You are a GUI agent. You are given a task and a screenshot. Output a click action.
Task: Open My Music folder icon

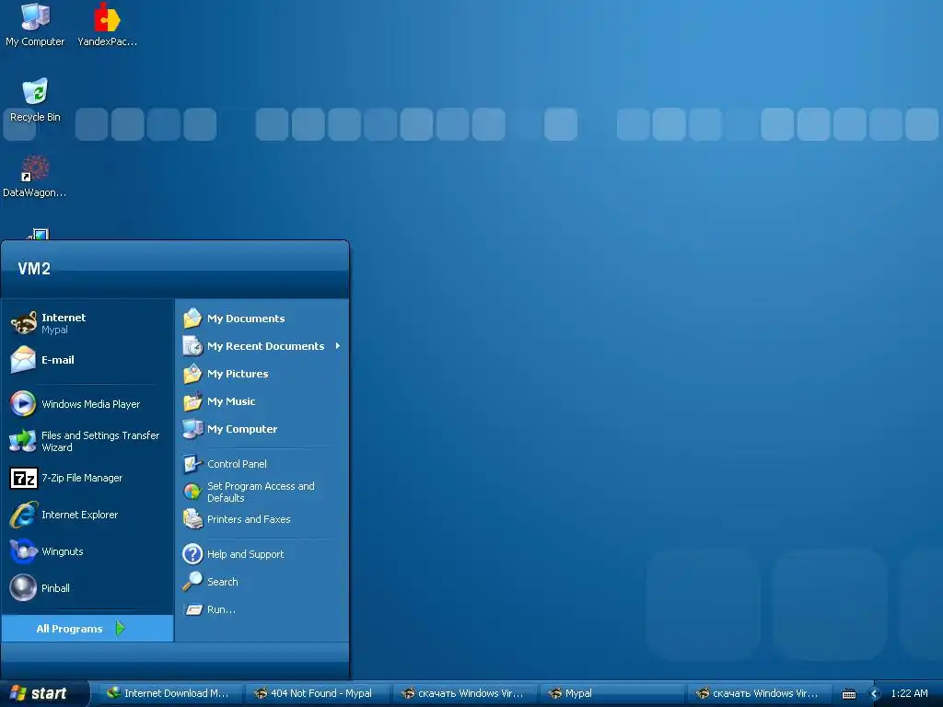pyautogui.click(x=192, y=401)
